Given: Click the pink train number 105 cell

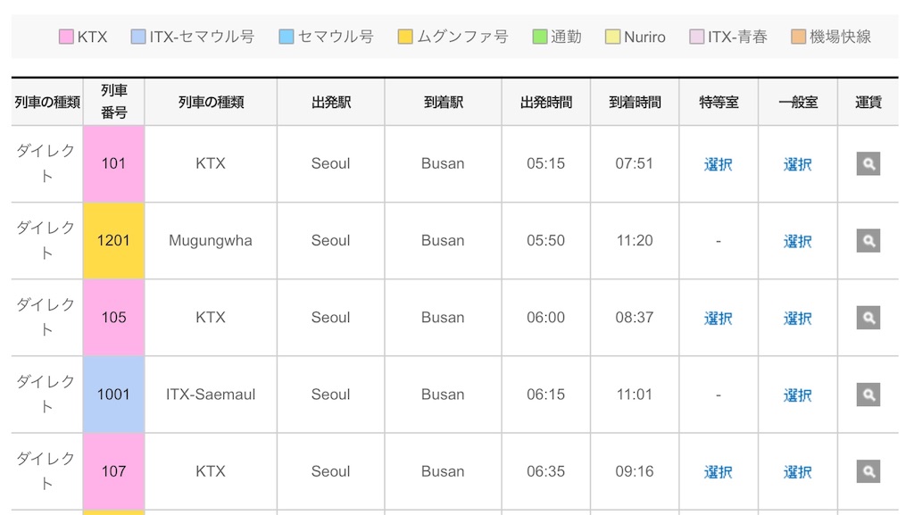Looking at the screenshot, I should click(113, 318).
